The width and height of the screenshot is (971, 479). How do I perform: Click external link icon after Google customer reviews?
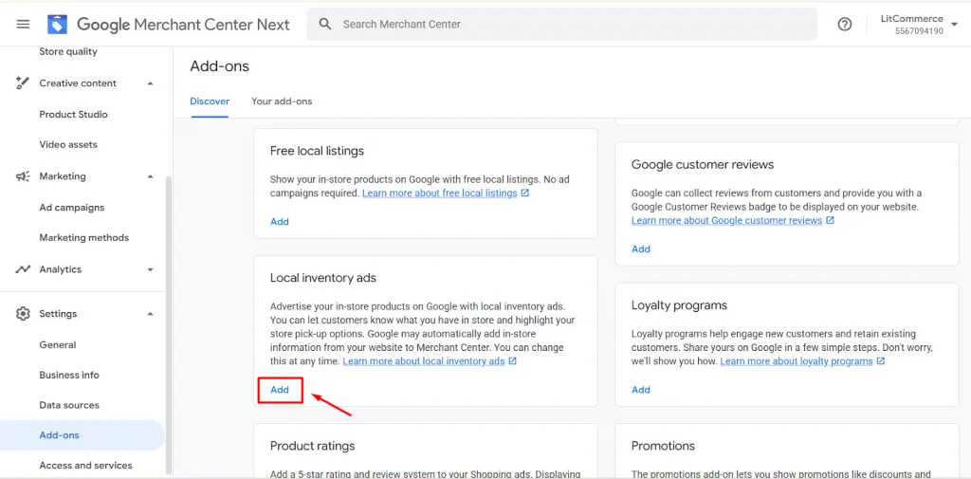click(x=831, y=221)
